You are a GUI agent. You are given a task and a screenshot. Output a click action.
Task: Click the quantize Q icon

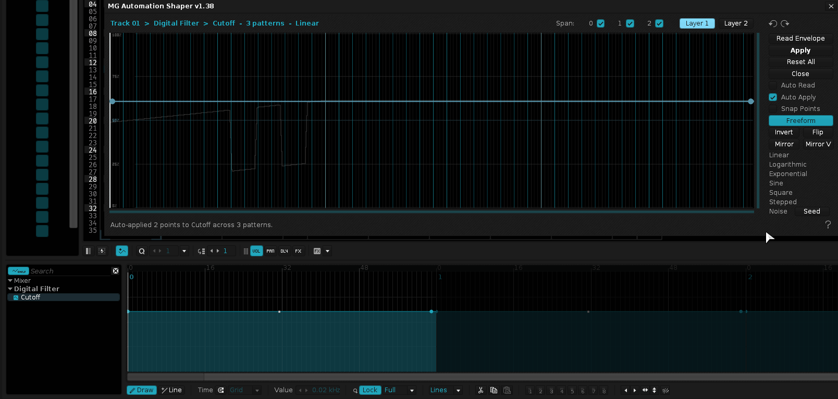[141, 251]
